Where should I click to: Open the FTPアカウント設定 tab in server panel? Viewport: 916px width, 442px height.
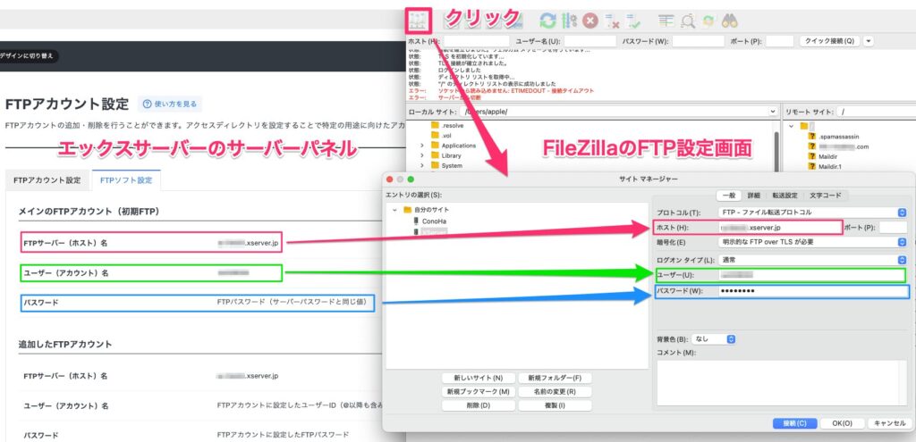pos(48,180)
